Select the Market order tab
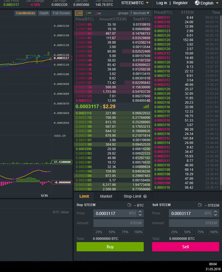 point(106,196)
